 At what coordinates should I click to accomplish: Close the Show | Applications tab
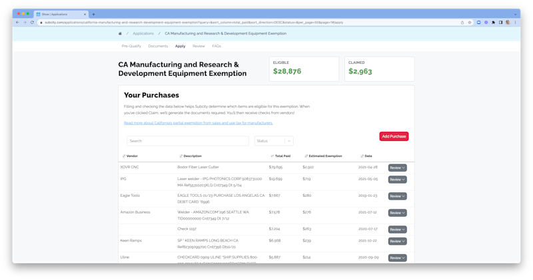tap(85, 14)
